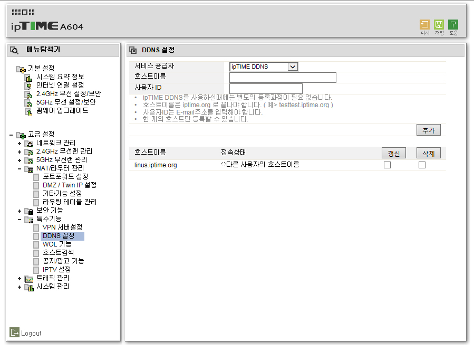The image size is (474, 351).
Task: Click the 특수기능 folder icon
Action: 28,220
